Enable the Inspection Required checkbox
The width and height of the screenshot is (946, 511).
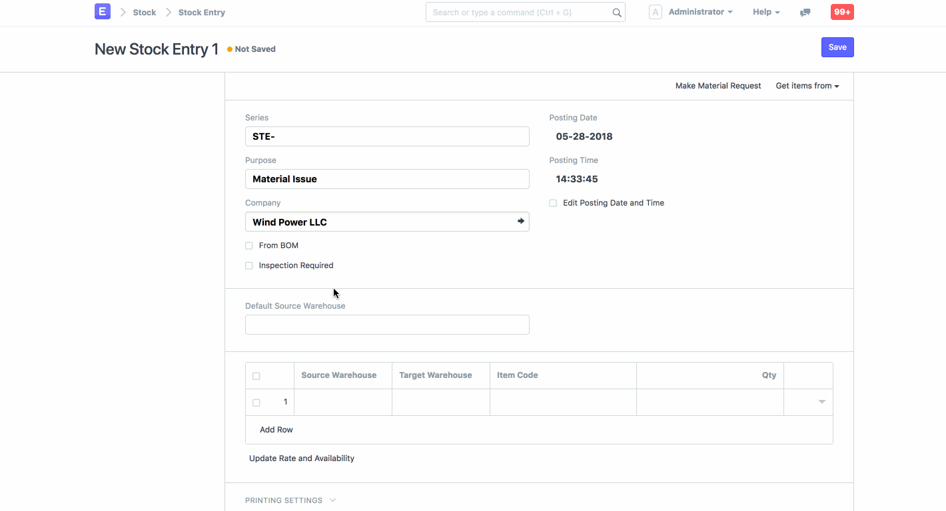(249, 265)
